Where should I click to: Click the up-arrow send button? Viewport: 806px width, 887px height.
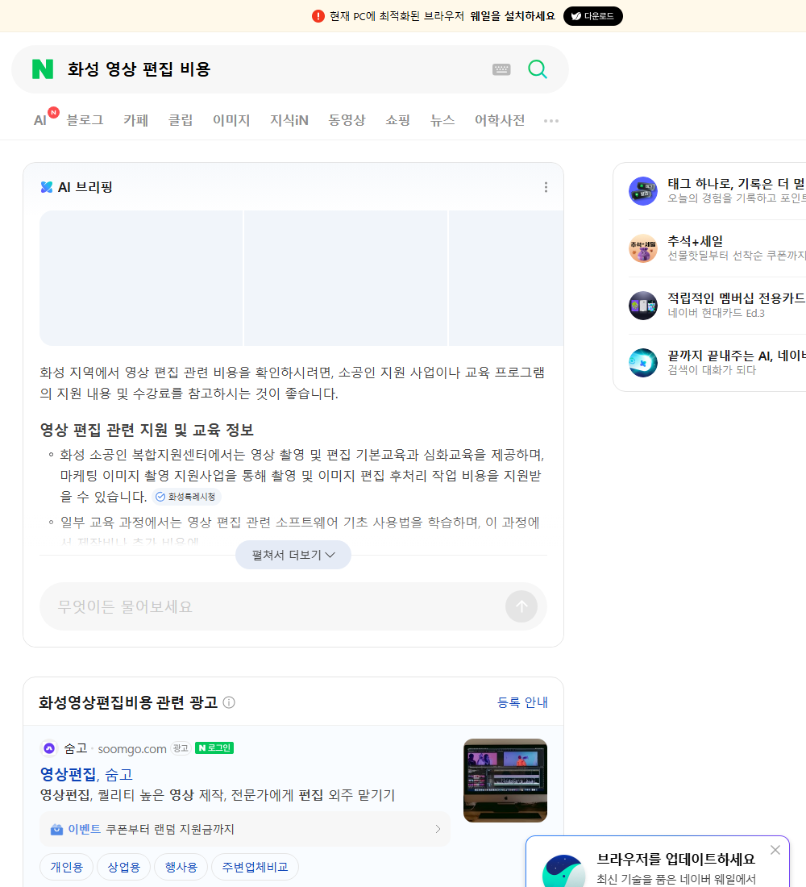[x=521, y=606]
